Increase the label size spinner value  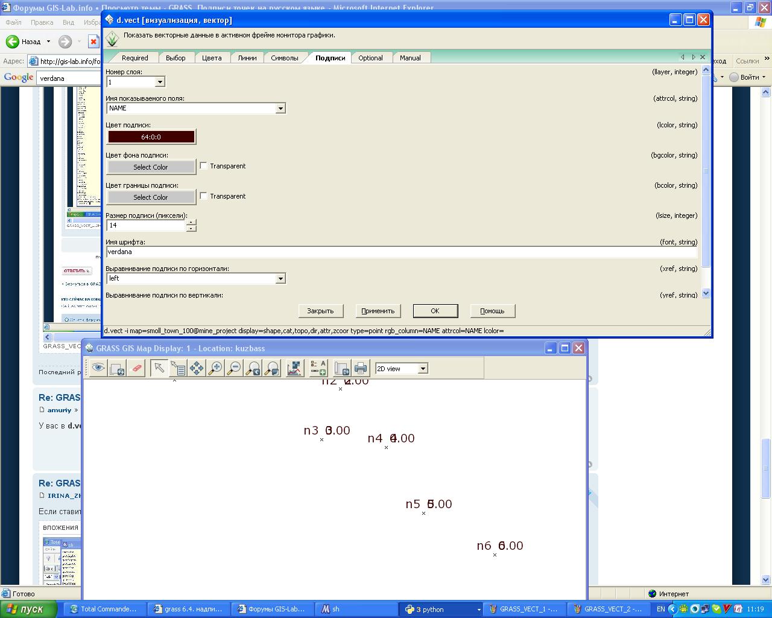(191, 223)
